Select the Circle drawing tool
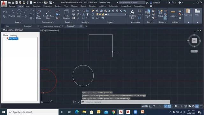This screenshot has height=115, width=204. (19, 13)
